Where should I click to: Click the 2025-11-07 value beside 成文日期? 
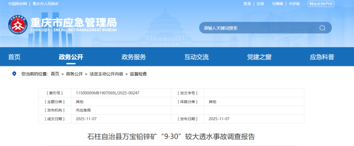click(x=86, y=119)
